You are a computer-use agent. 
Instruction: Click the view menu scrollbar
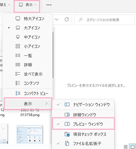click(53, 55)
